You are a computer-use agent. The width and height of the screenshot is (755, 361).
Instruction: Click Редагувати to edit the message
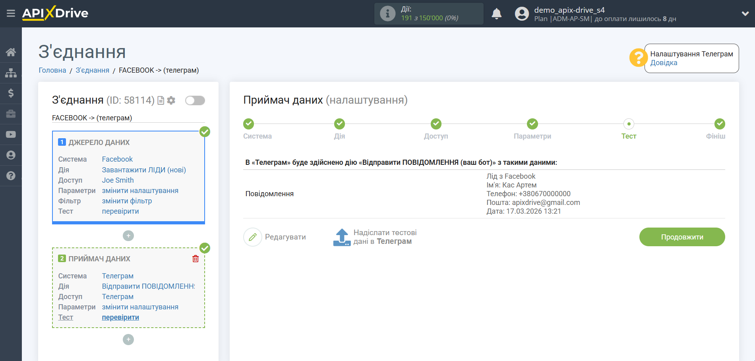point(275,237)
